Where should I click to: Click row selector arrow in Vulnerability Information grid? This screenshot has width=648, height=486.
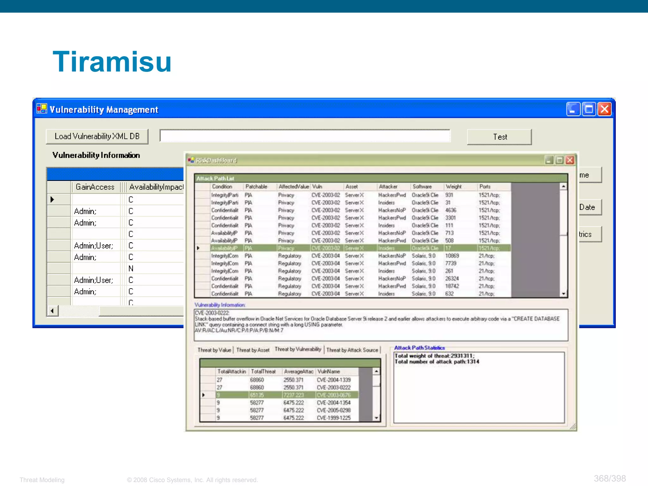[x=53, y=200]
